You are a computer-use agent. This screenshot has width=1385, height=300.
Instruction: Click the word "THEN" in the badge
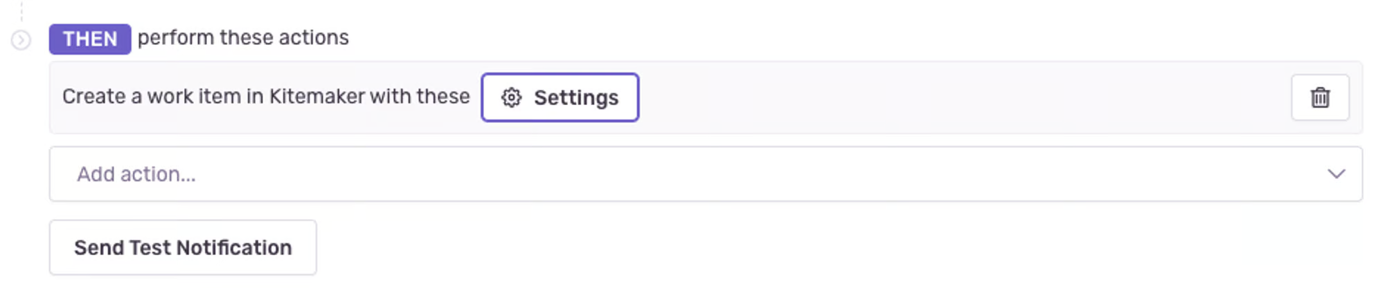click(x=90, y=39)
